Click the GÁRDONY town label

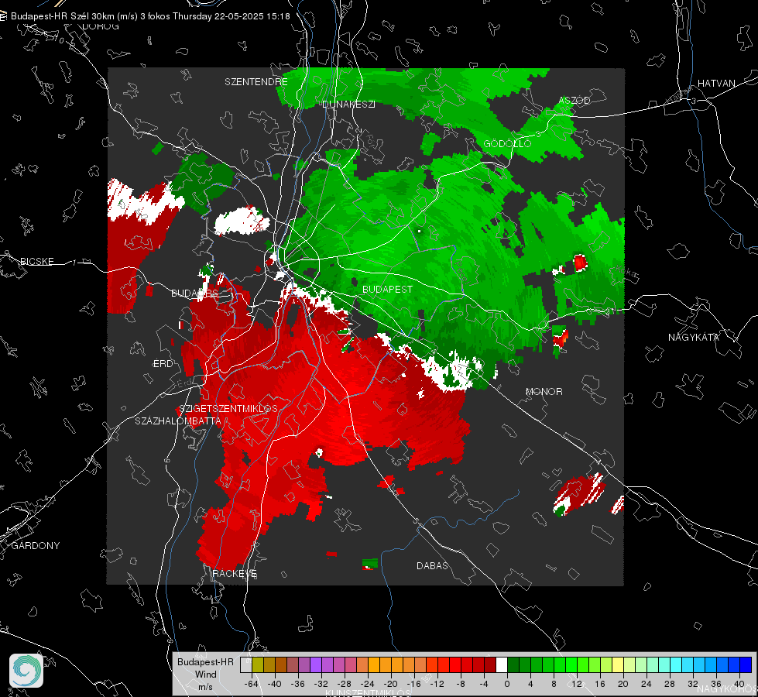(36, 546)
